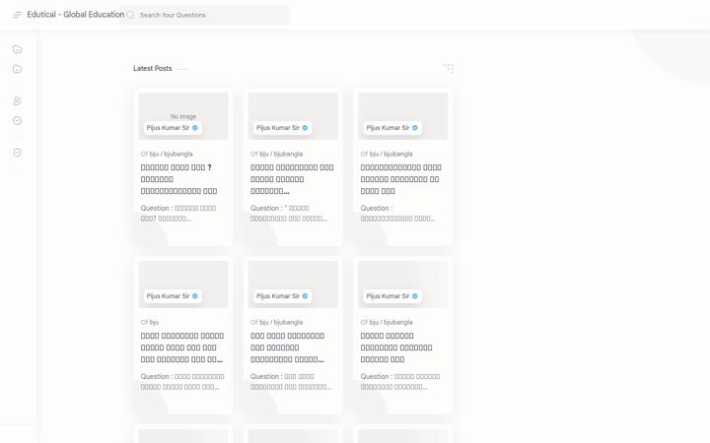Toggle the grid layout icon beside Latest Posts

tap(449, 68)
